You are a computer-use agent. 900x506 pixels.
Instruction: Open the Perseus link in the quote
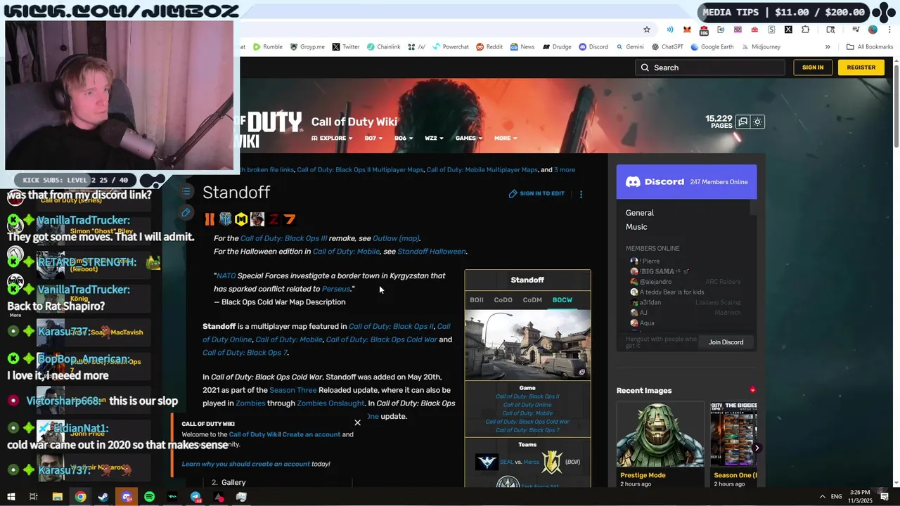coord(336,289)
